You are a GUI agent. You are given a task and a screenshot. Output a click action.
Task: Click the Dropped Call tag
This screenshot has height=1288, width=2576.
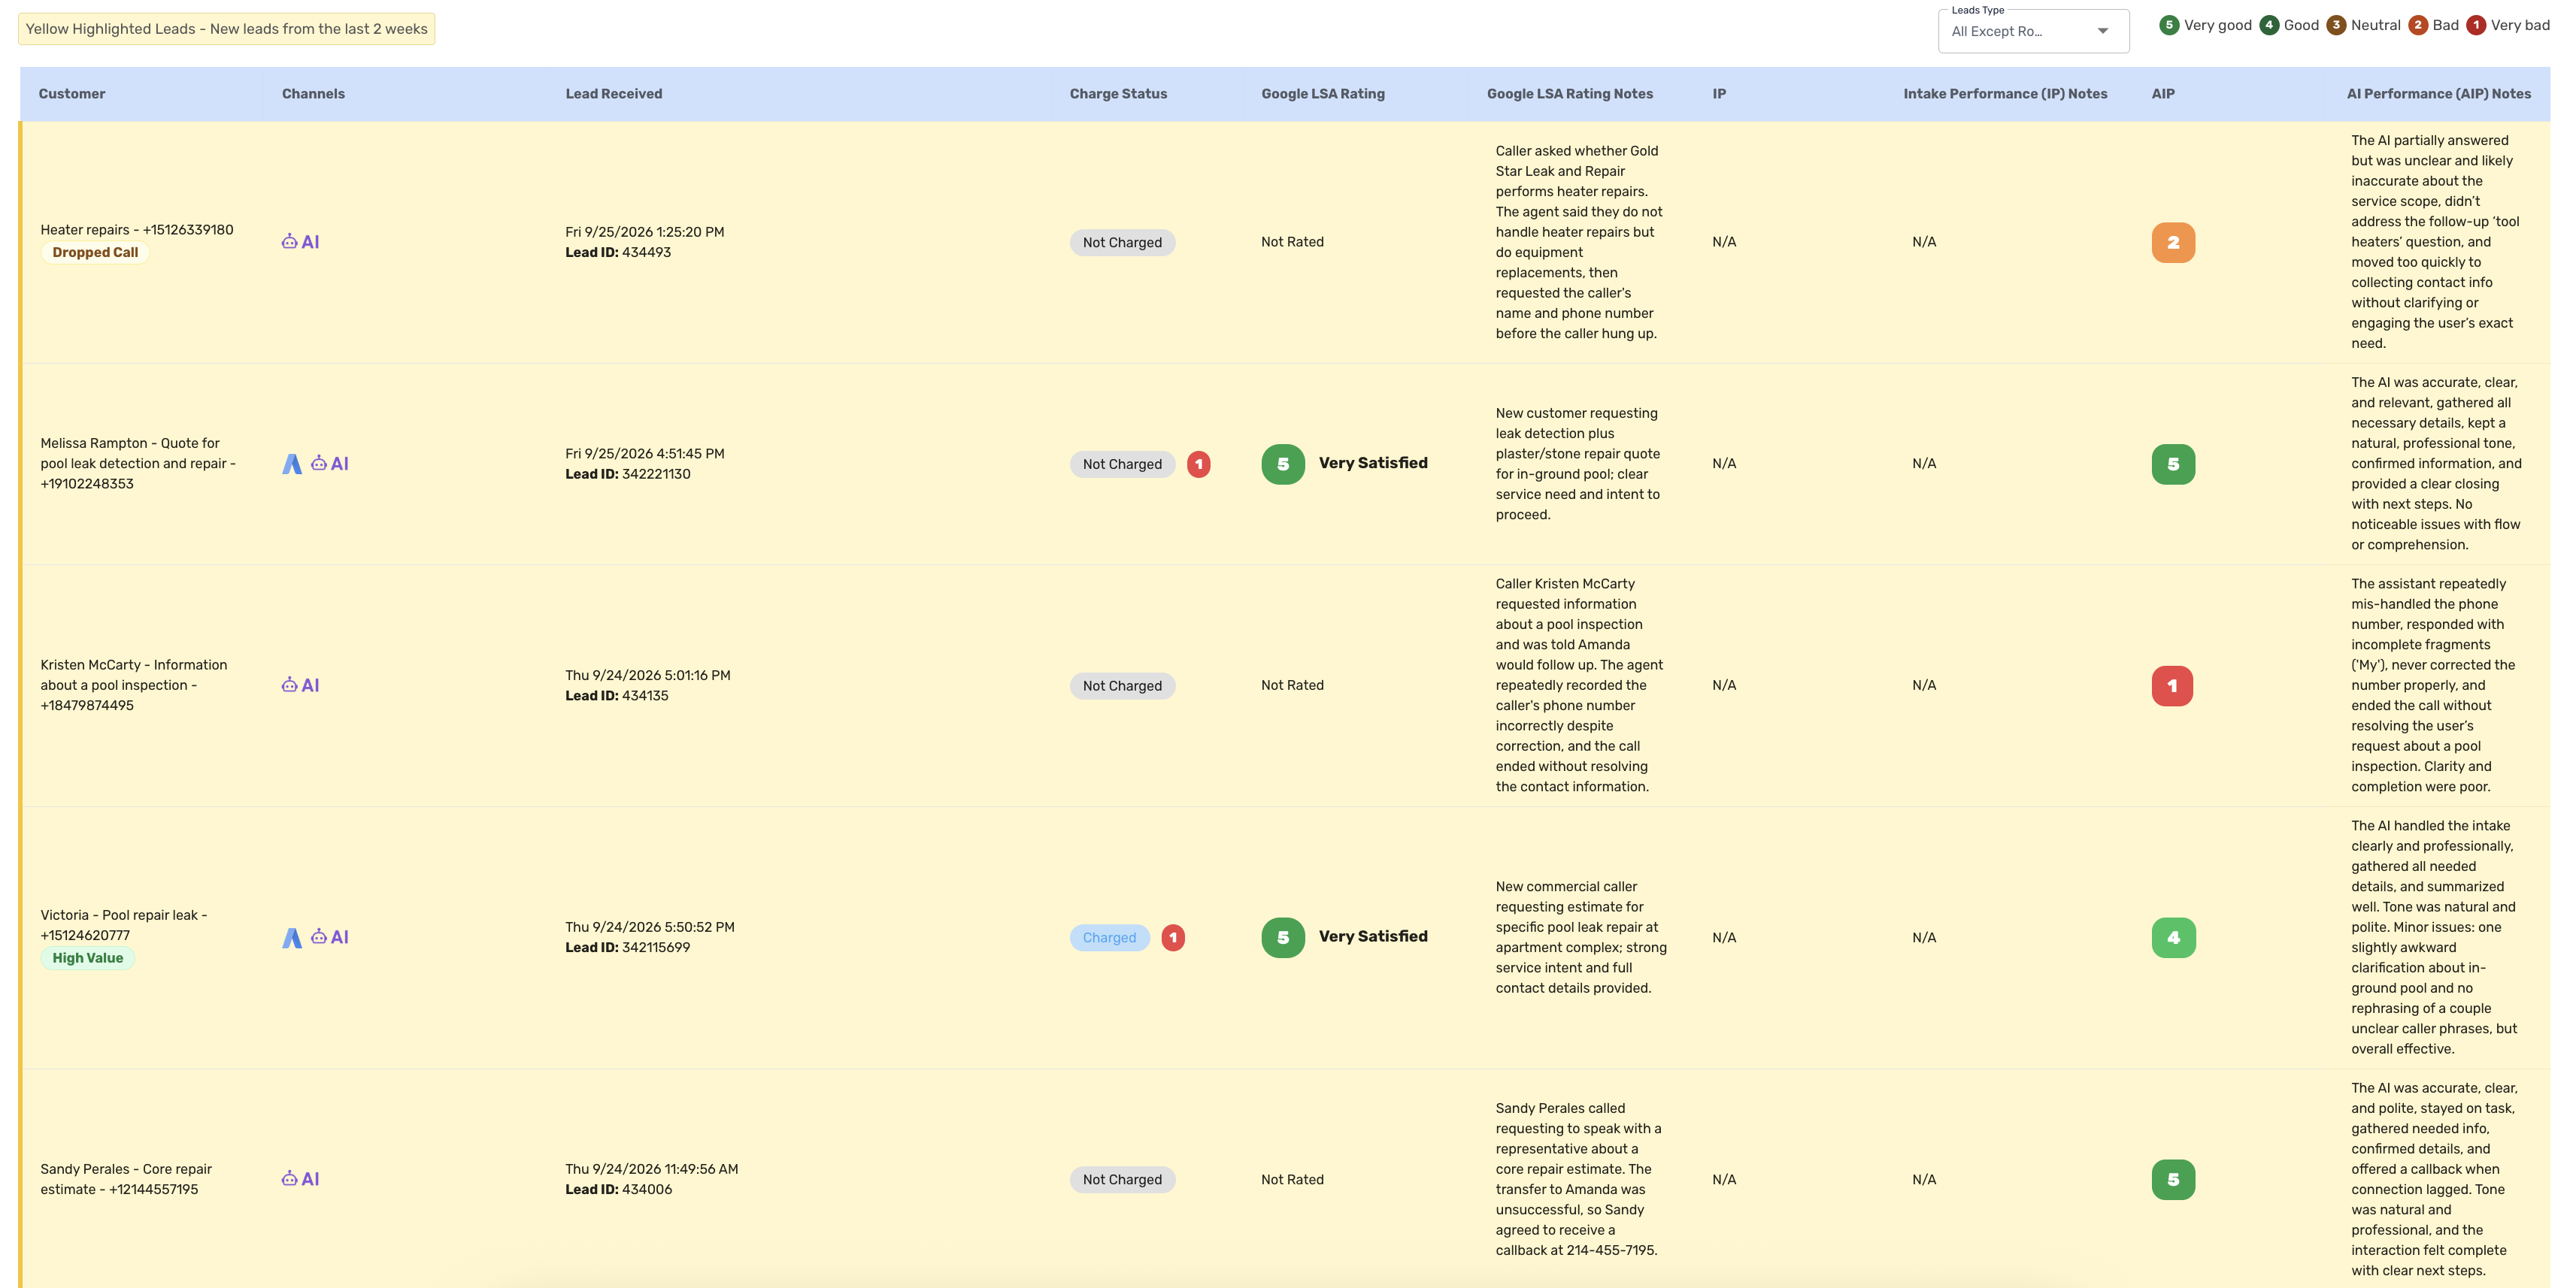(95, 252)
